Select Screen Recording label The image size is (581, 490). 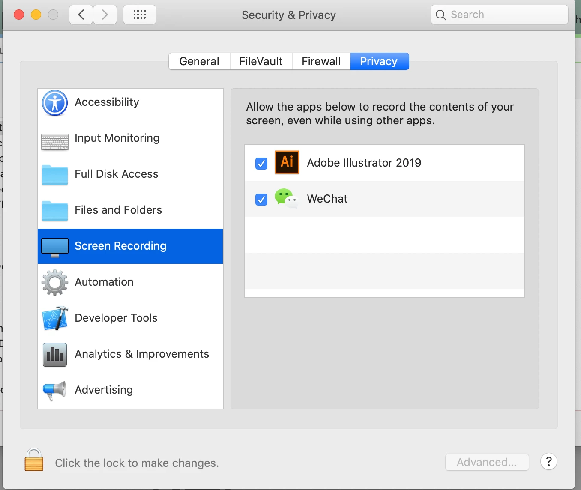120,246
